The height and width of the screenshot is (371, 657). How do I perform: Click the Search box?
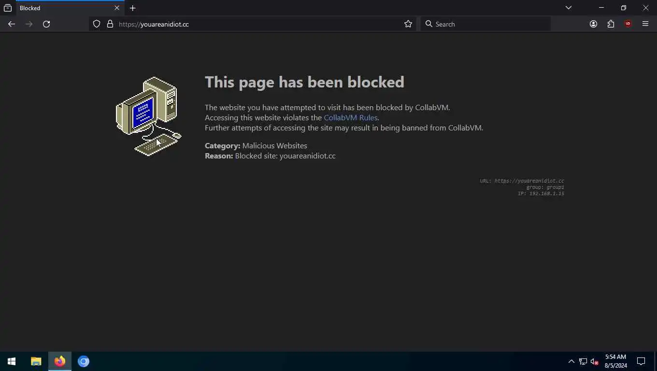click(486, 24)
